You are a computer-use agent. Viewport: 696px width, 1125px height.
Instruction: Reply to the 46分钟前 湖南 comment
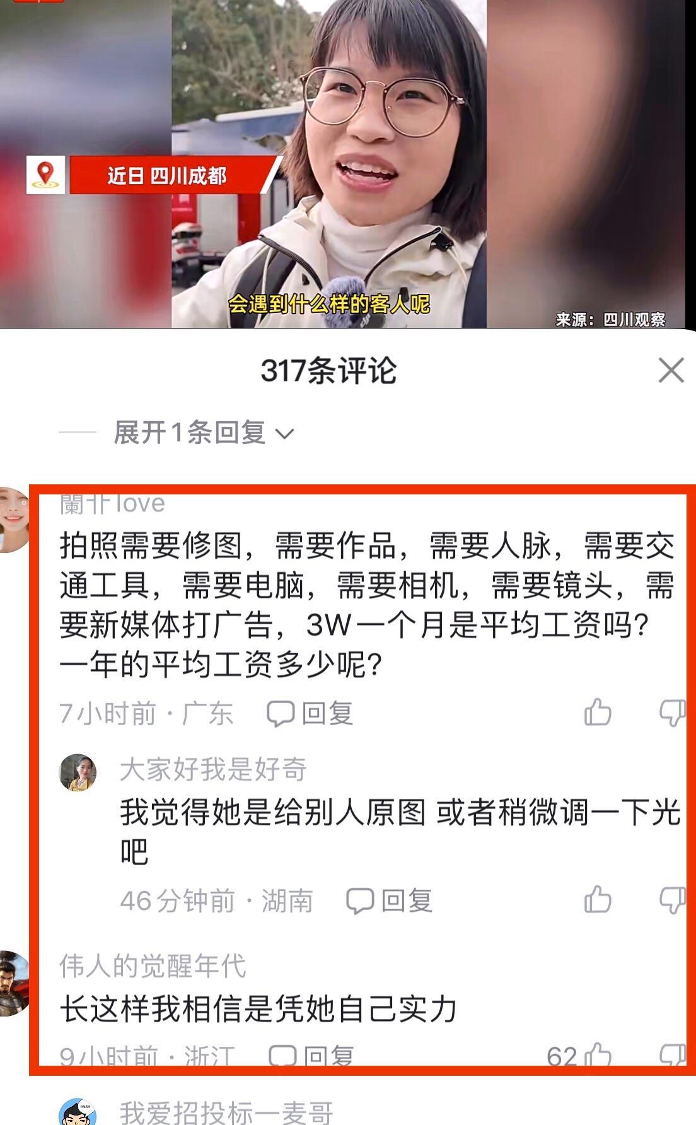[x=389, y=901]
